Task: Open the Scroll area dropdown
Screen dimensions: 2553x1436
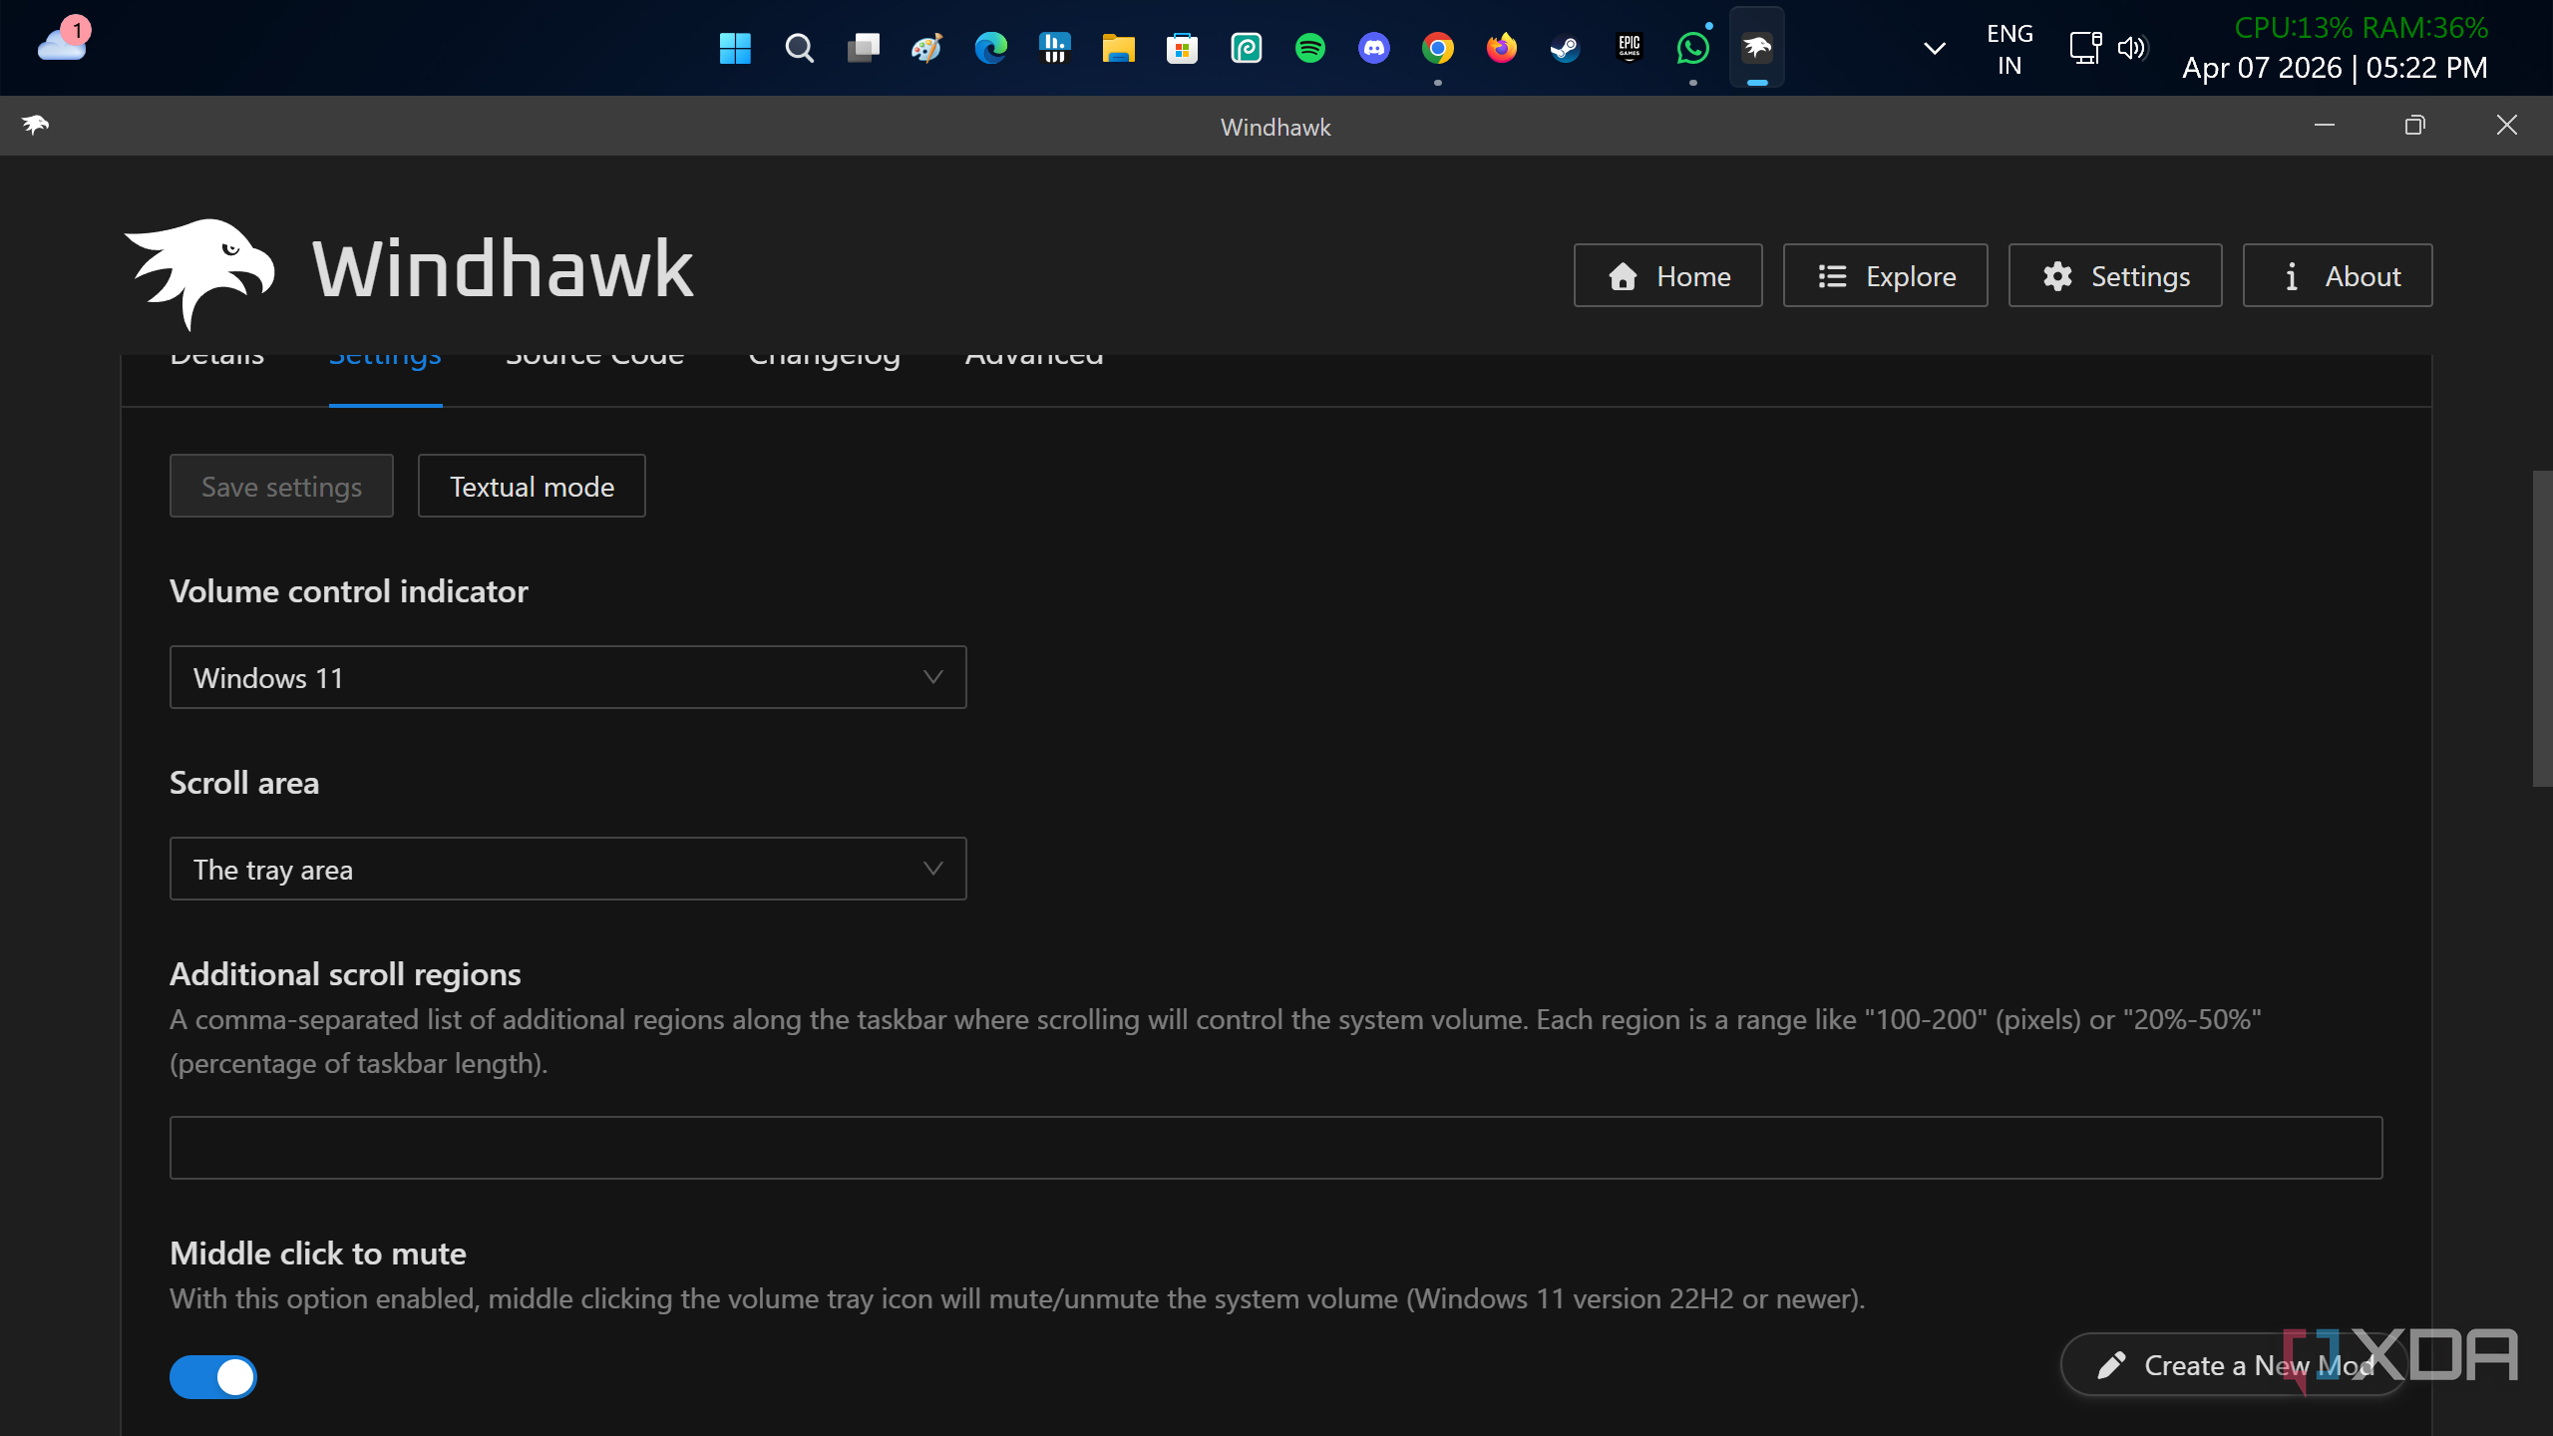Action: coord(567,869)
